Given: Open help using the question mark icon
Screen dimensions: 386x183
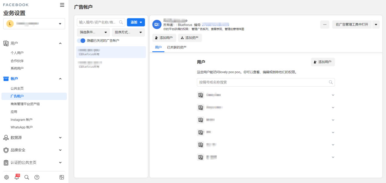Looking at the screenshot, I should click(x=37, y=177).
